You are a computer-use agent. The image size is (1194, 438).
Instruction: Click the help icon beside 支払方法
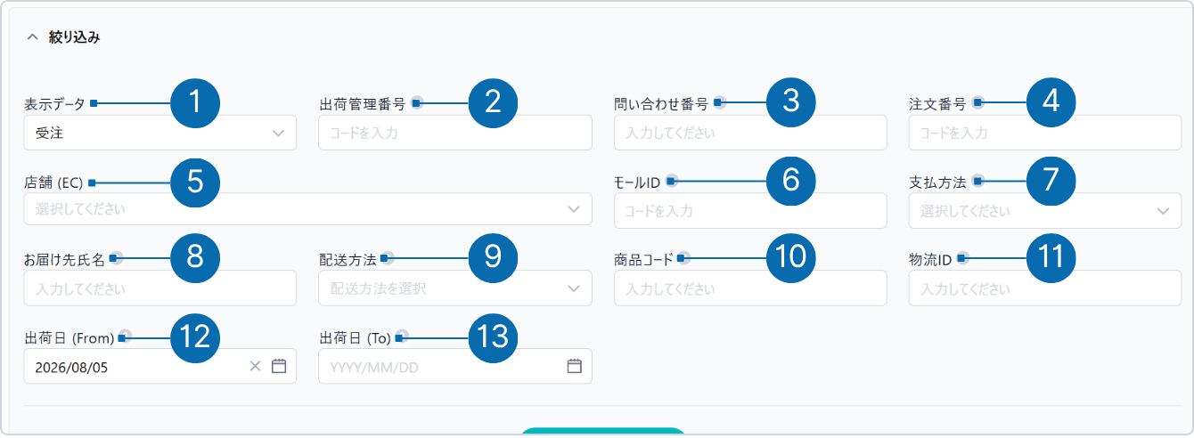pos(977,181)
